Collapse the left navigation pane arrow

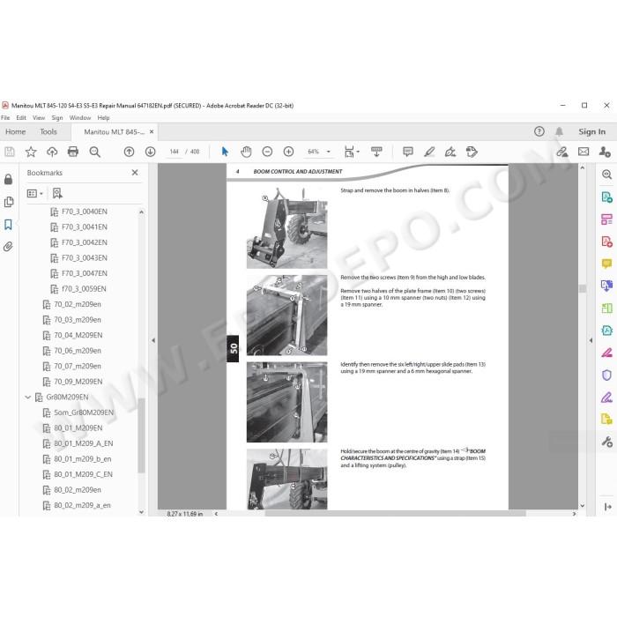[x=153, y=340]
